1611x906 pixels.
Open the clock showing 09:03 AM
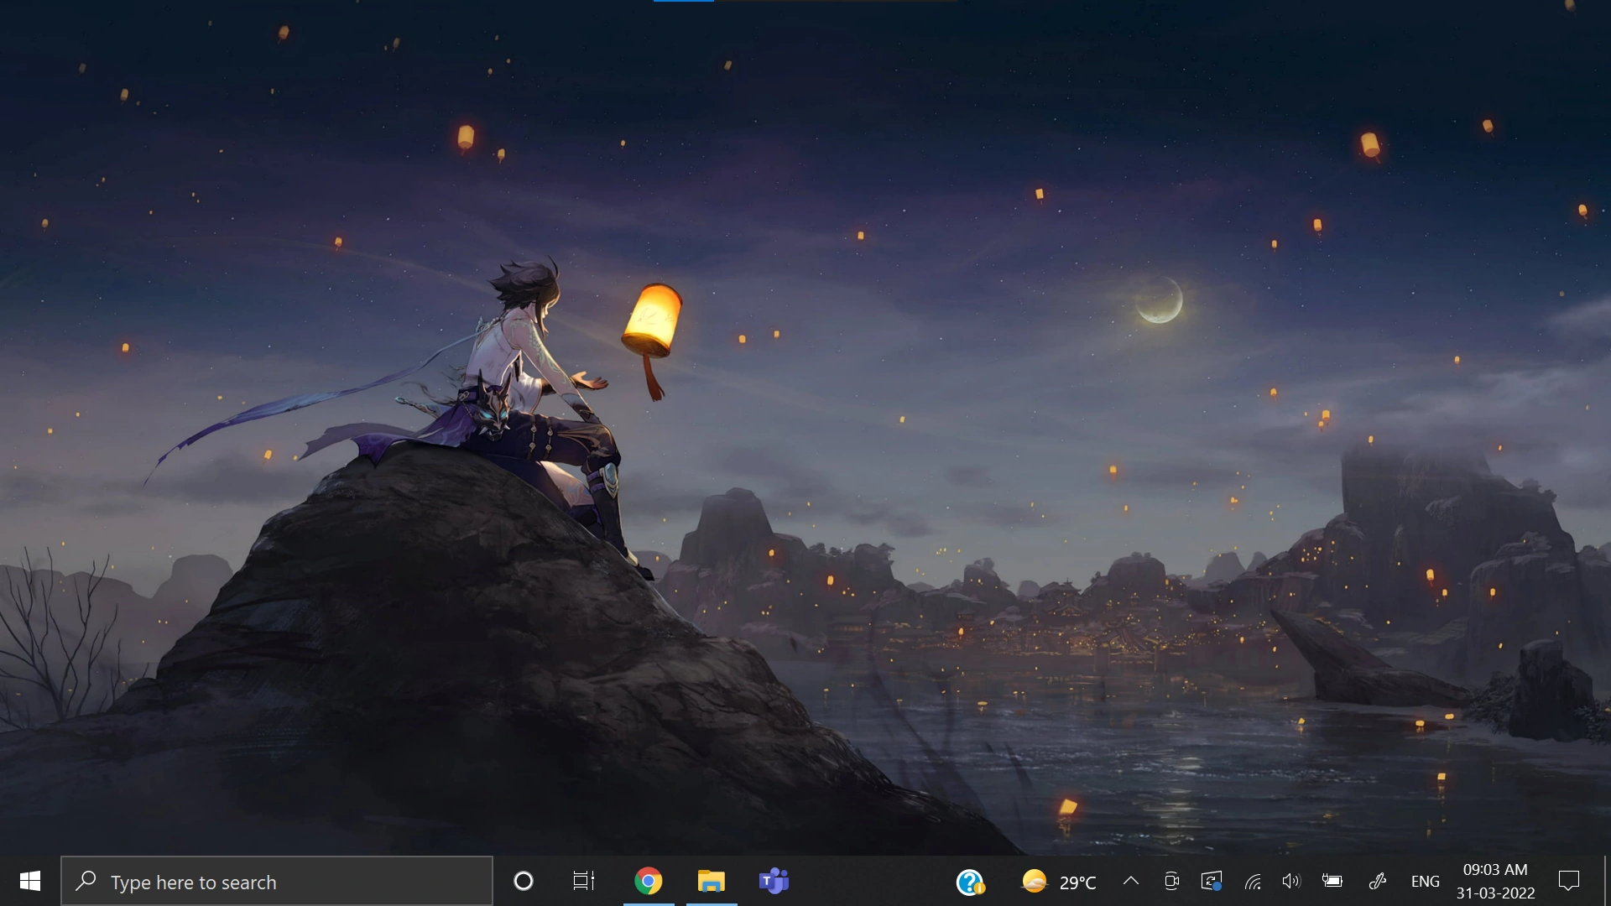pos(1495,881)
